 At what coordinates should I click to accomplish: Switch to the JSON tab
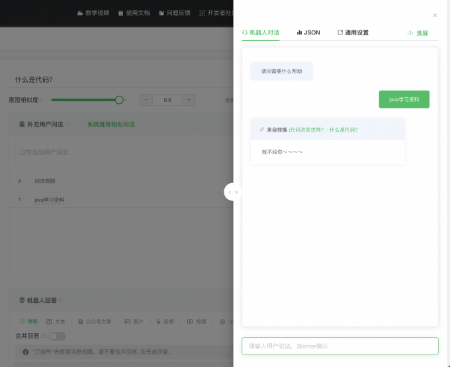[x=308, y=32]
